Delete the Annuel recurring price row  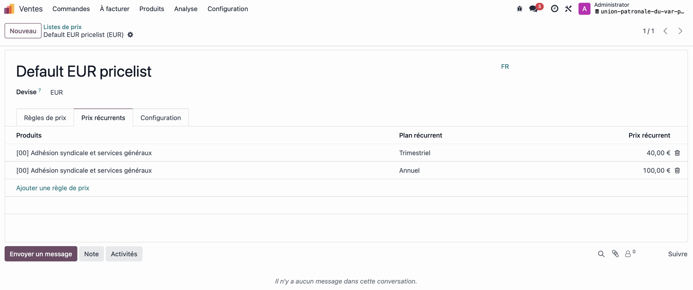(677, 170)
